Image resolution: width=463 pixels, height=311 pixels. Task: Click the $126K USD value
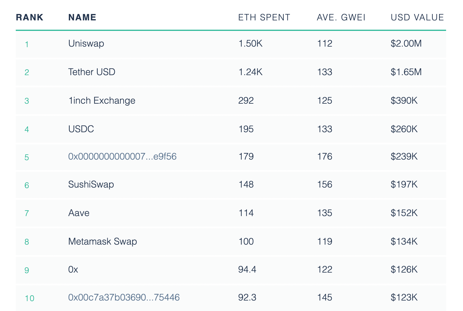click(x=404, y=270)
